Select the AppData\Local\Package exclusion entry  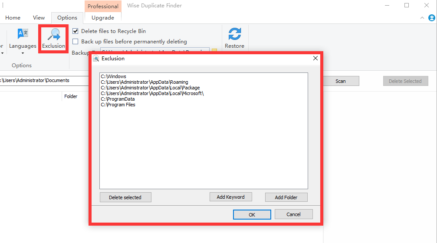pos(150,88)
